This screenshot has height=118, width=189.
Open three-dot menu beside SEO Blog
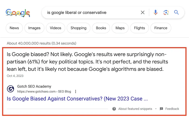coord(76,91)
